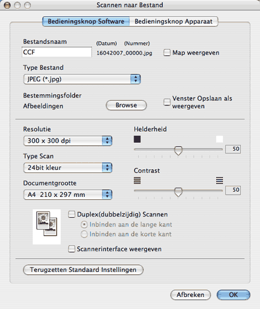Switch to Bedieningsknop Apparaat tab
The height and width of the screenshot is (309, 260).
point(174,21)
